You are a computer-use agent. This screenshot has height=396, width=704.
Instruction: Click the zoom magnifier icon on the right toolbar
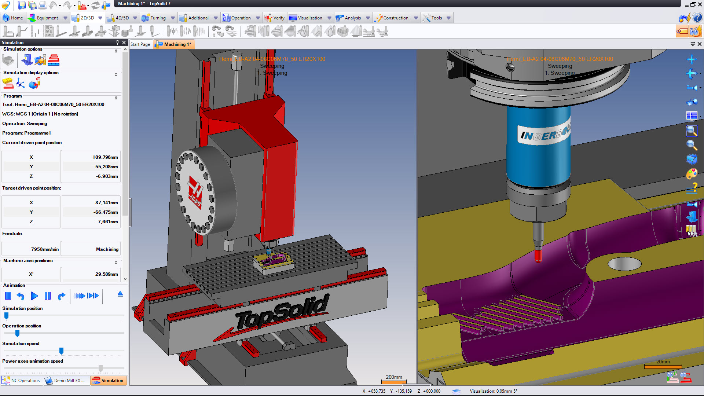(x=692, y=145)
